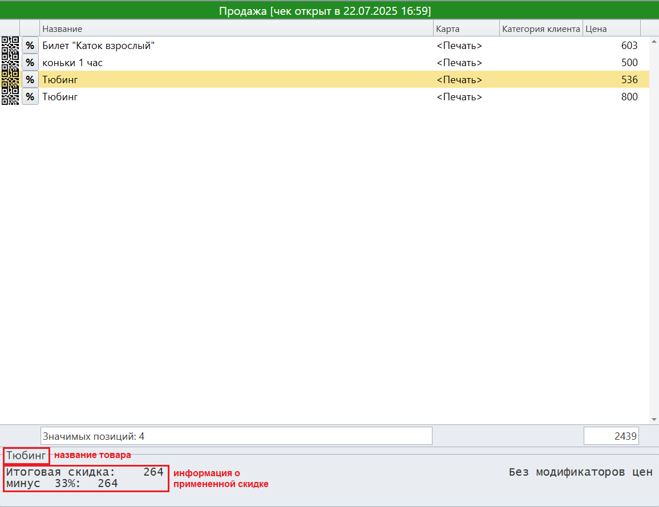The width and height of the screenshot is (659, 507).
Task: Click the Продажа receipt title bar
Action: [x=330, y=10]
